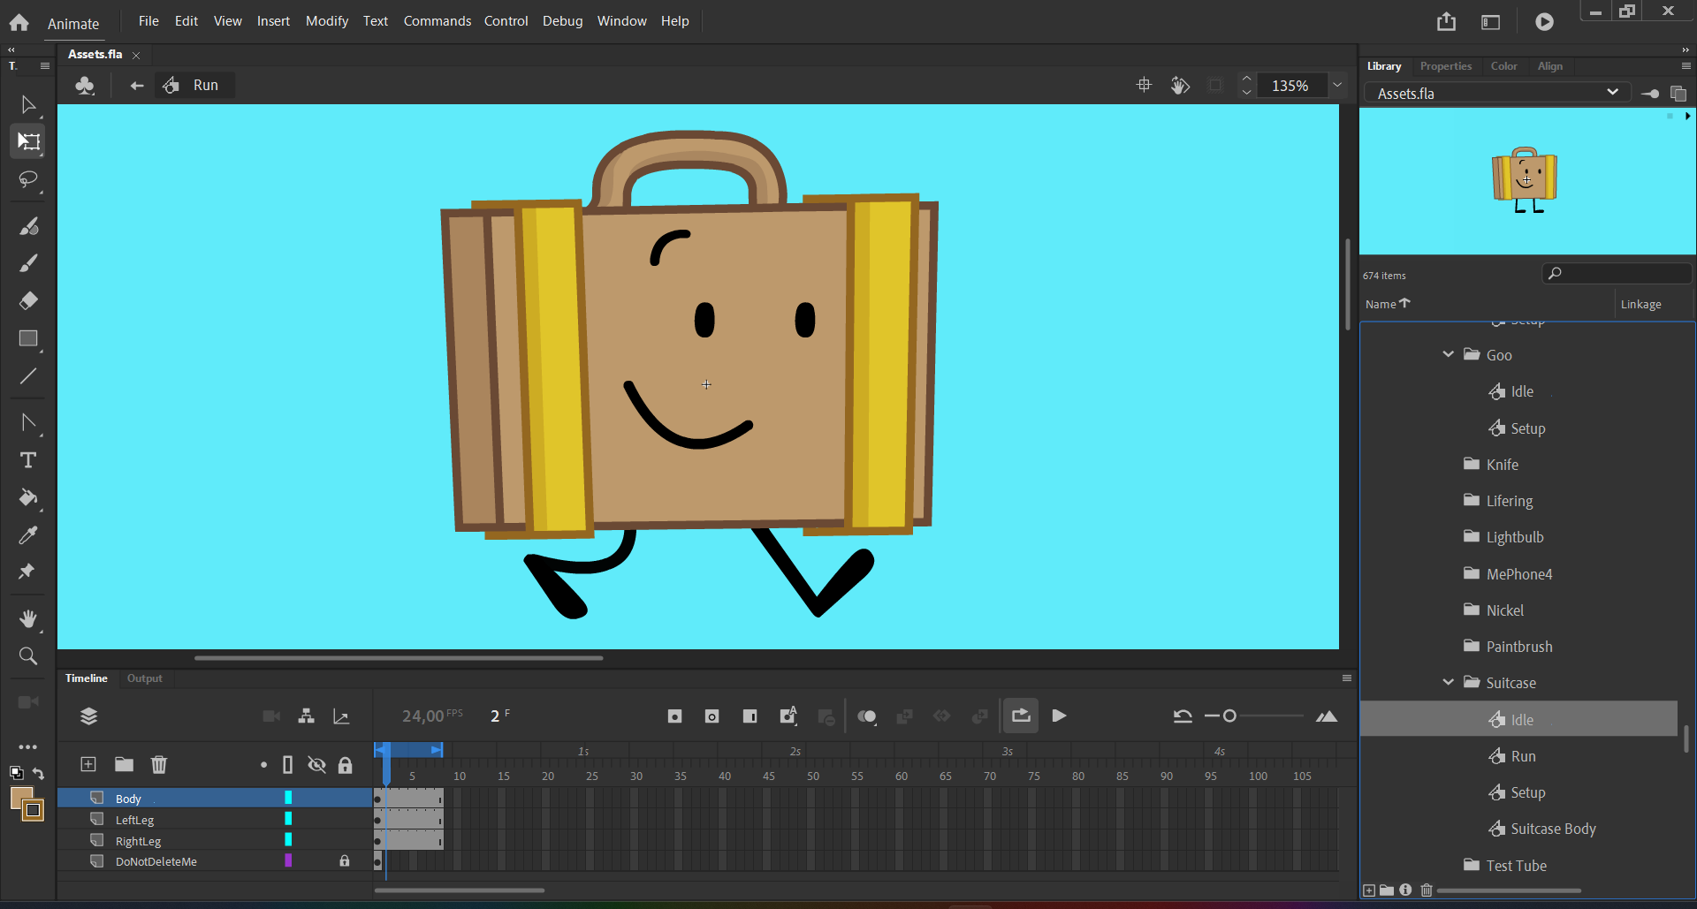Collapse the Goo folder
The height and width of the screenshot is (909, 1697).
tap(1448, 354)
